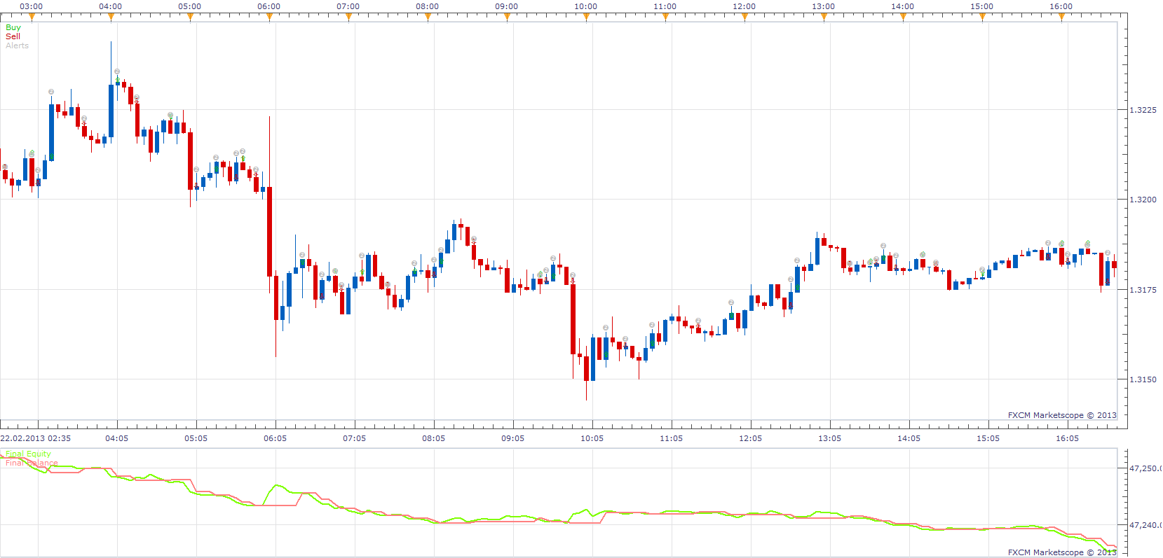Select the 1.3175 price axis label
Viewport: 1163px width, 558px height.
click(x=1143, y=289)
